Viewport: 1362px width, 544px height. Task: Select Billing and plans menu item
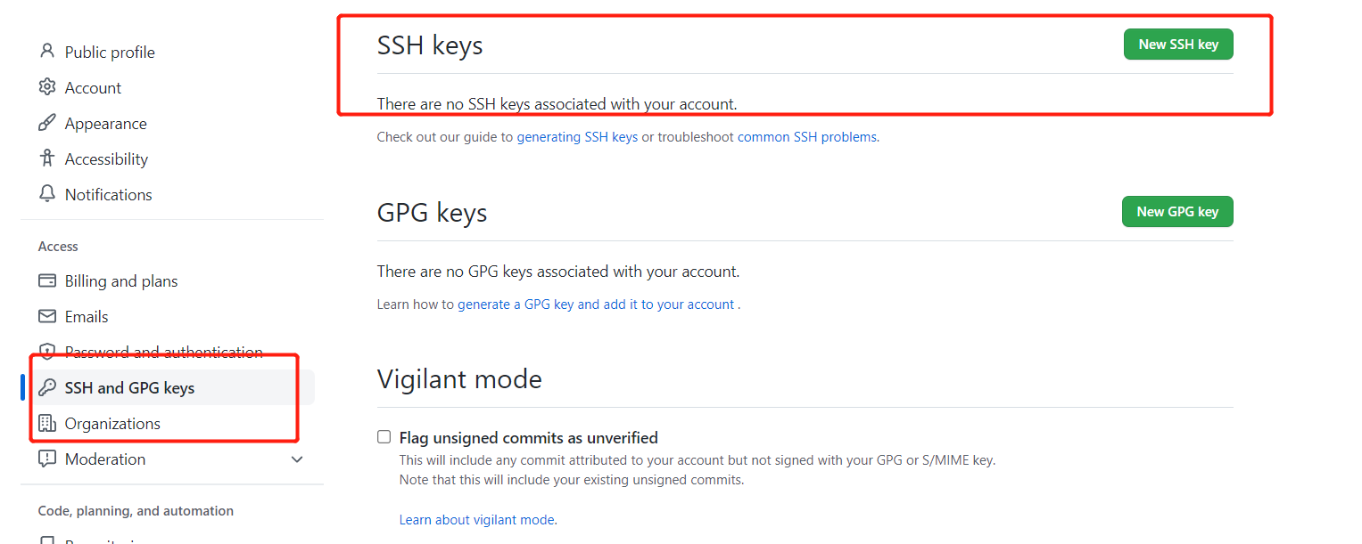coord(121,281)
